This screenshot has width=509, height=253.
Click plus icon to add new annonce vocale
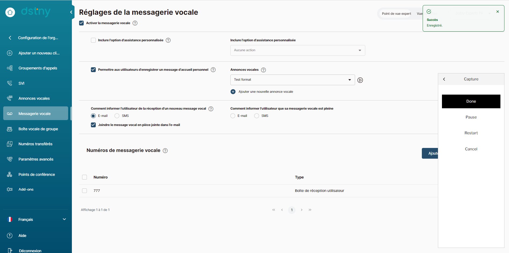(x=233, y=92)
